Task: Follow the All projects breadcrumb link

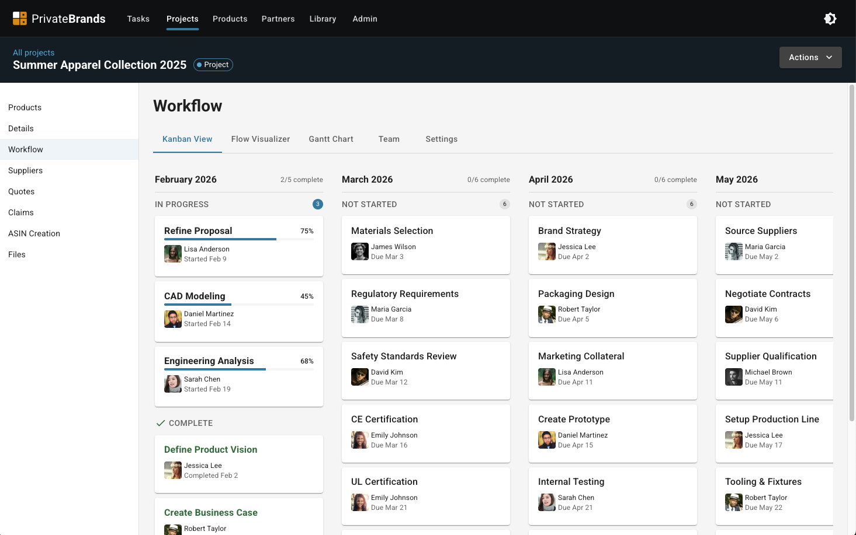Action: click(33, 53)
